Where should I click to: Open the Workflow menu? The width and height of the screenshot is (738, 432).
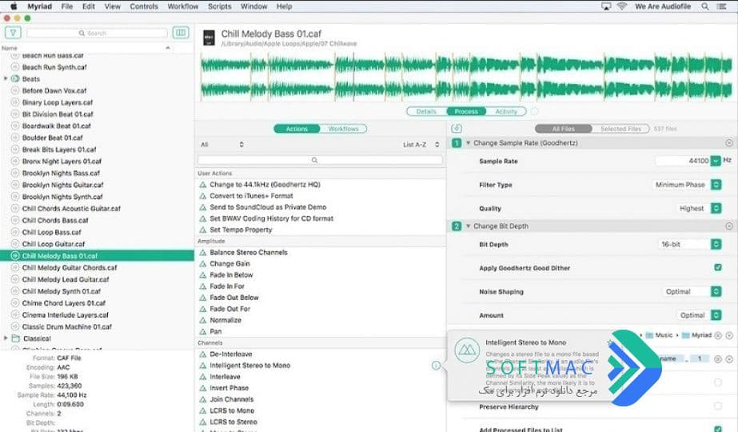point(182,6)
